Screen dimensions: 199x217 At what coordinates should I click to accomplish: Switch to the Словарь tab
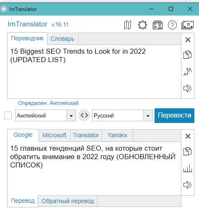(63, 39)
